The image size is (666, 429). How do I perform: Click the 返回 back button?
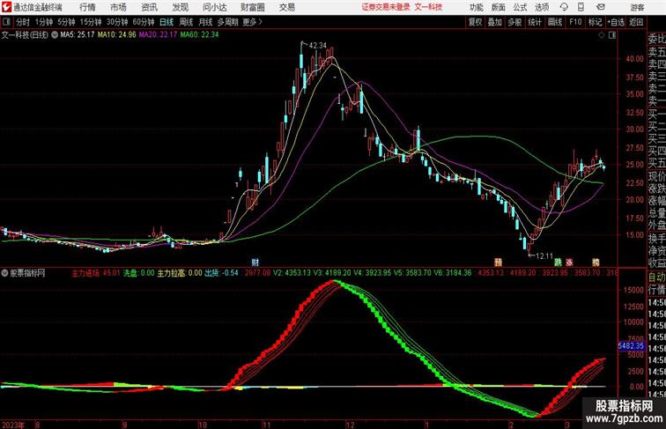coord(636,22)
